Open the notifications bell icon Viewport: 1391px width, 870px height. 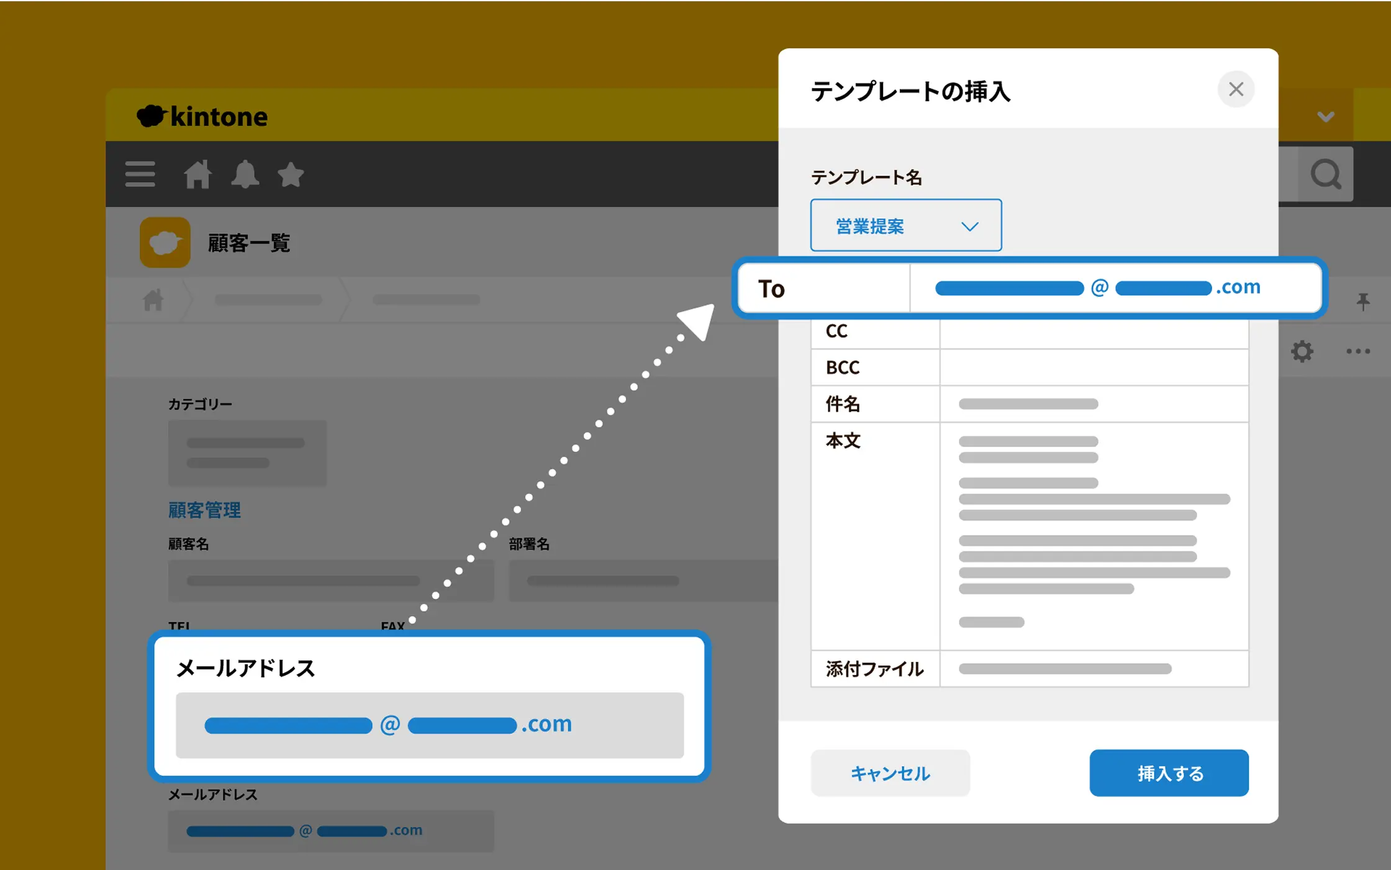[x=245, y=174]
